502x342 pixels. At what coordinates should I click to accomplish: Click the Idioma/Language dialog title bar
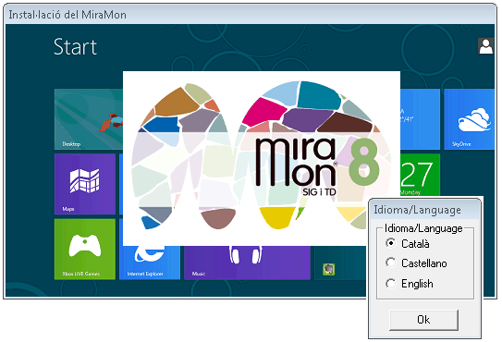point(424,210)
